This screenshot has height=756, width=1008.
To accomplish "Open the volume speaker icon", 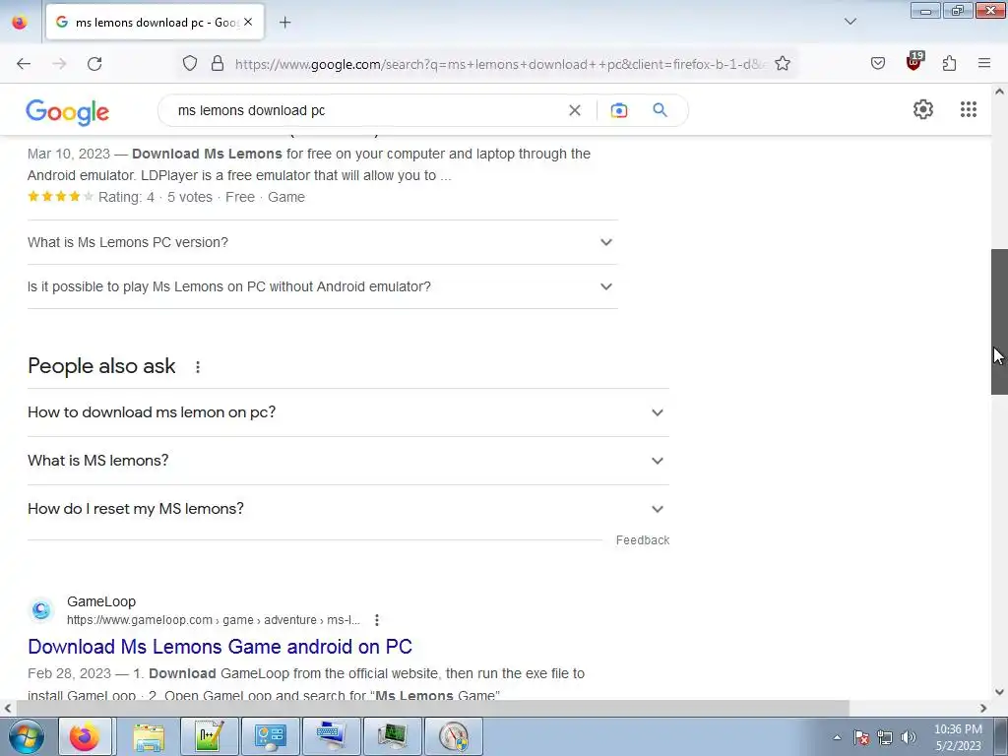I will point(908,737).
